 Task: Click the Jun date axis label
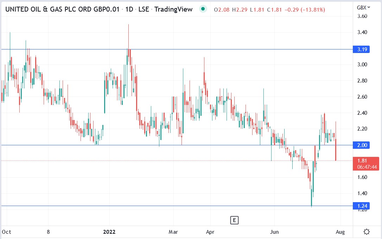point(274,232)
